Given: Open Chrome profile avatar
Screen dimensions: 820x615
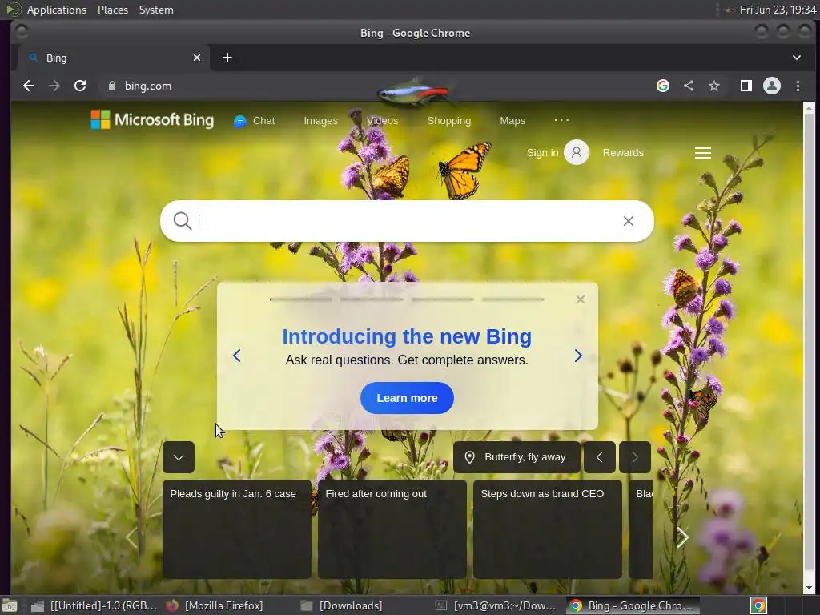Looking at the screenshot, I should pos(772,86).
